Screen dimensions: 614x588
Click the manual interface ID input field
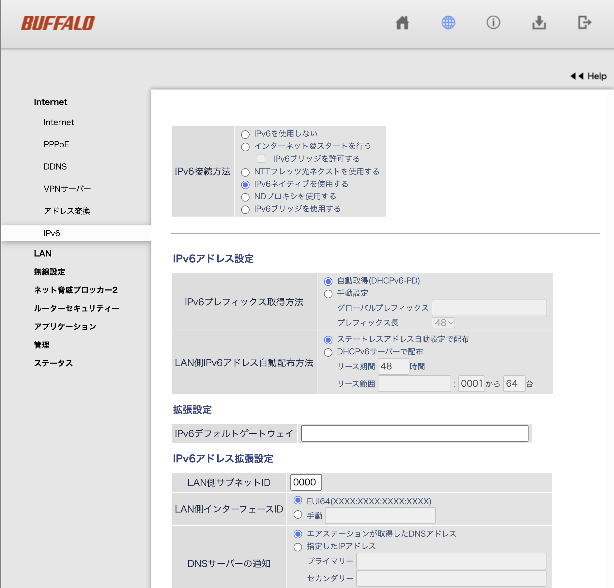pyautogui.click(x=380, y=515)
